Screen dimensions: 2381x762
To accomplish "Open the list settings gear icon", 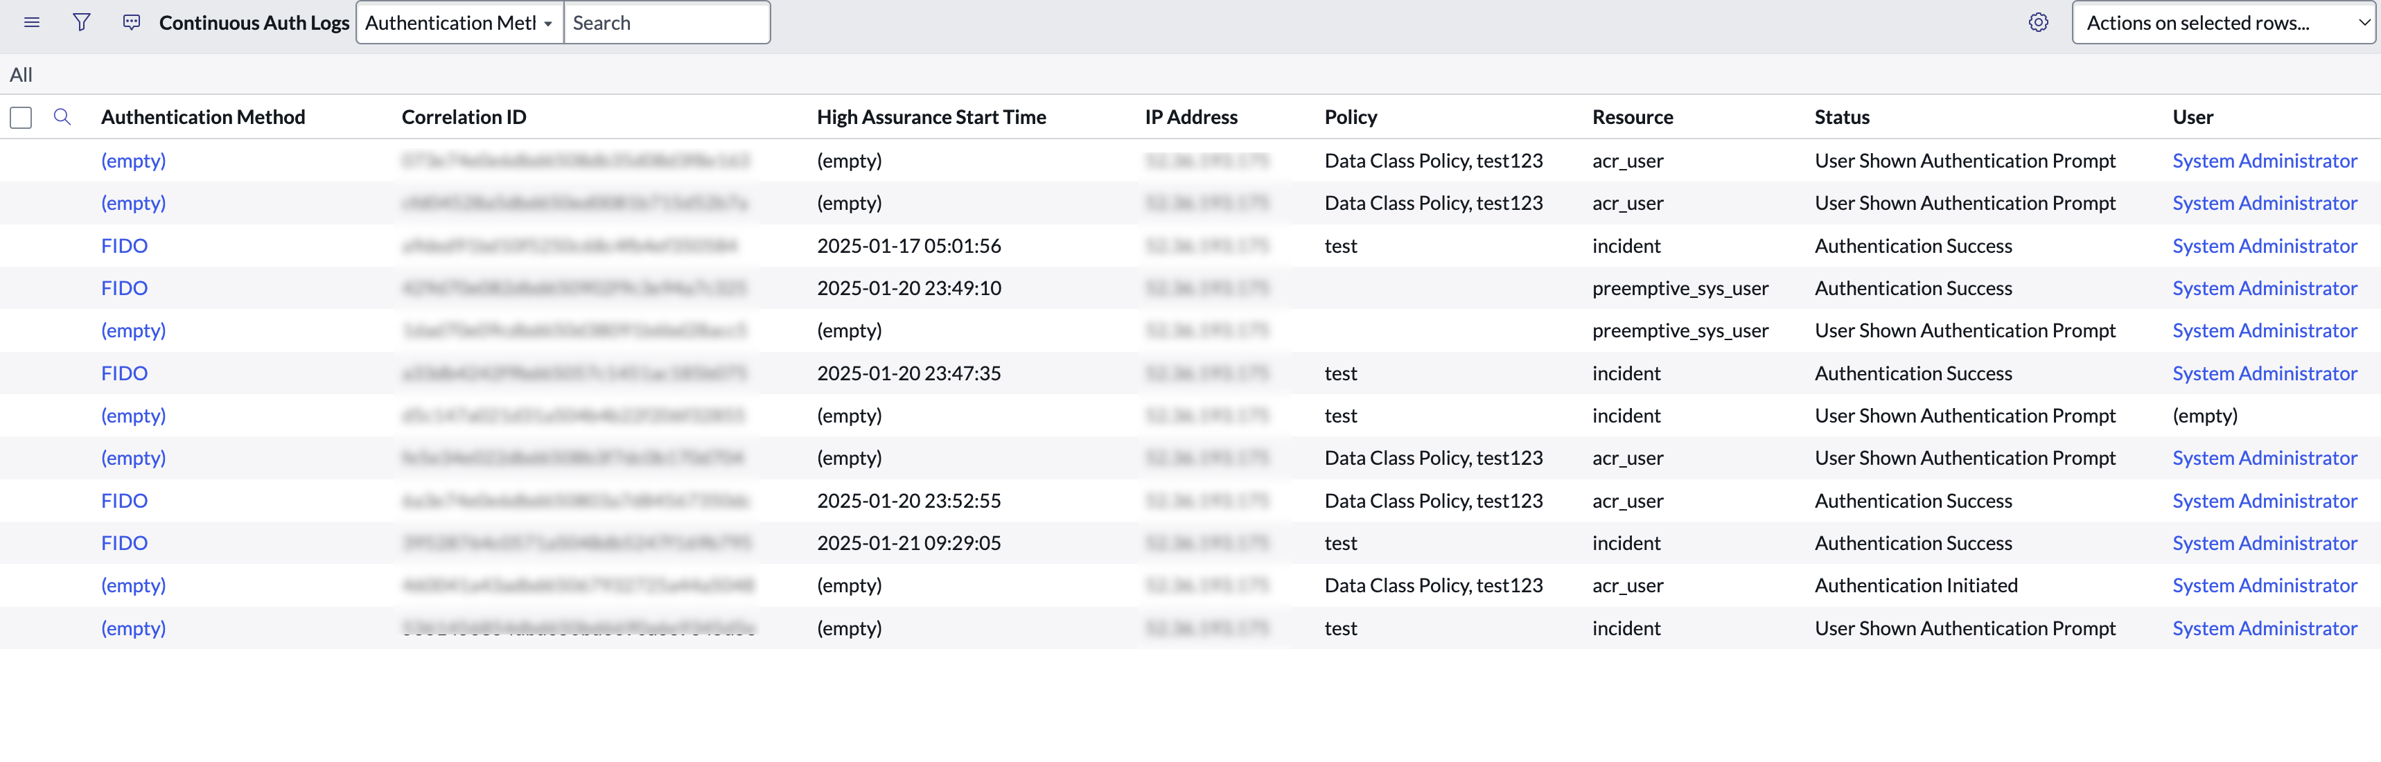I will [x=2038, y=22].
